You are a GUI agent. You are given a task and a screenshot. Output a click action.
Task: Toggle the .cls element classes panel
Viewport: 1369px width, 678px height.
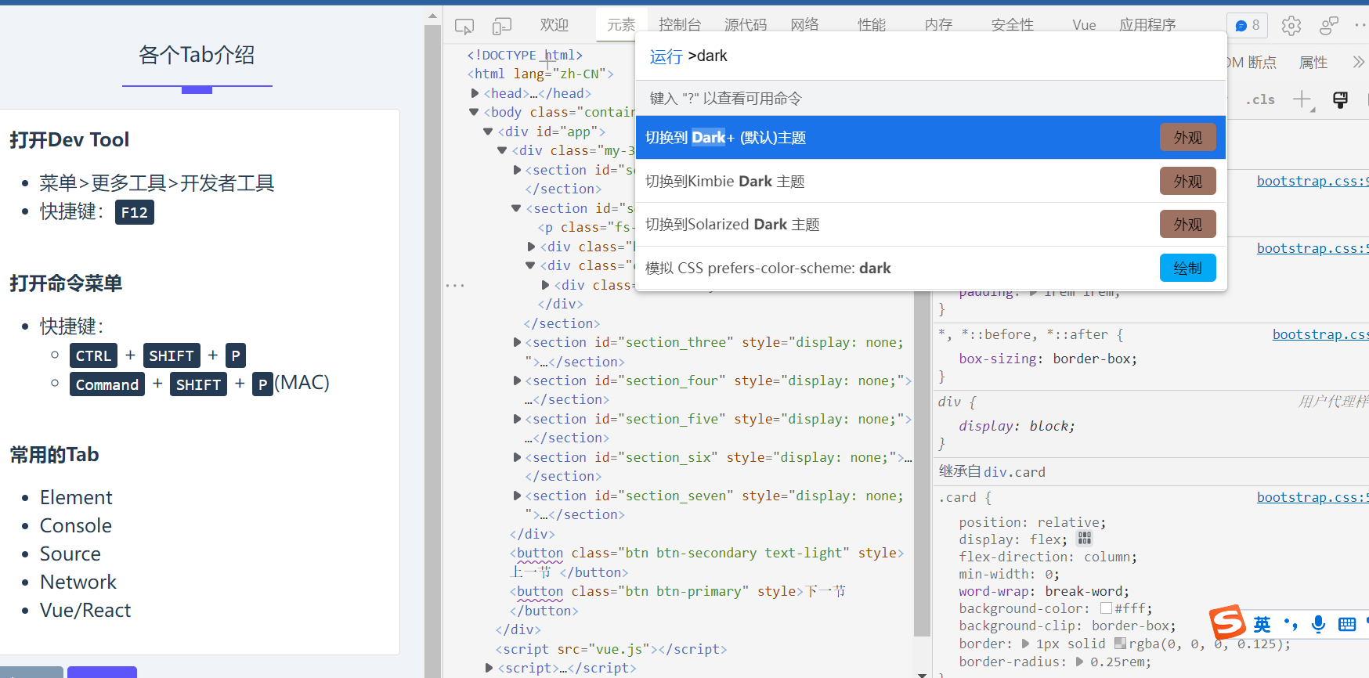[1262, 99]
